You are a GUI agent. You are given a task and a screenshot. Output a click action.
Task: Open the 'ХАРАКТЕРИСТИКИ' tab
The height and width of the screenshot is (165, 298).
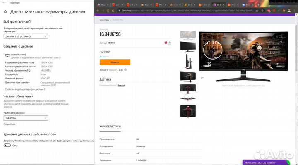point(110,127)
